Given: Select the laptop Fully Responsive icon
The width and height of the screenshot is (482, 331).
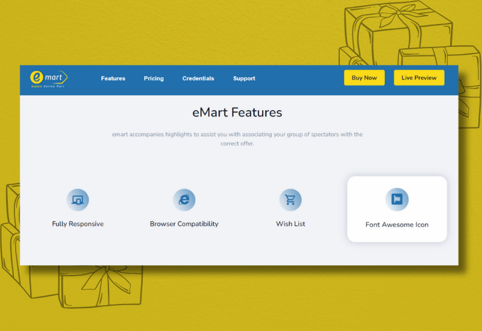Looking at the screenshot, I should pyautogui.click(x=78, y=200).
